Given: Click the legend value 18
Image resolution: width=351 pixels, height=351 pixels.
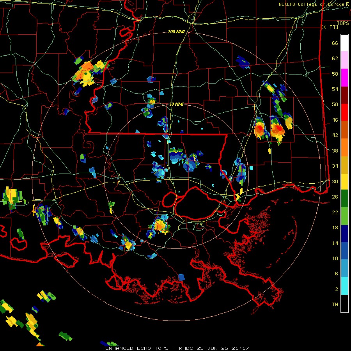Looking at the screenshot, I should (335, 228).
